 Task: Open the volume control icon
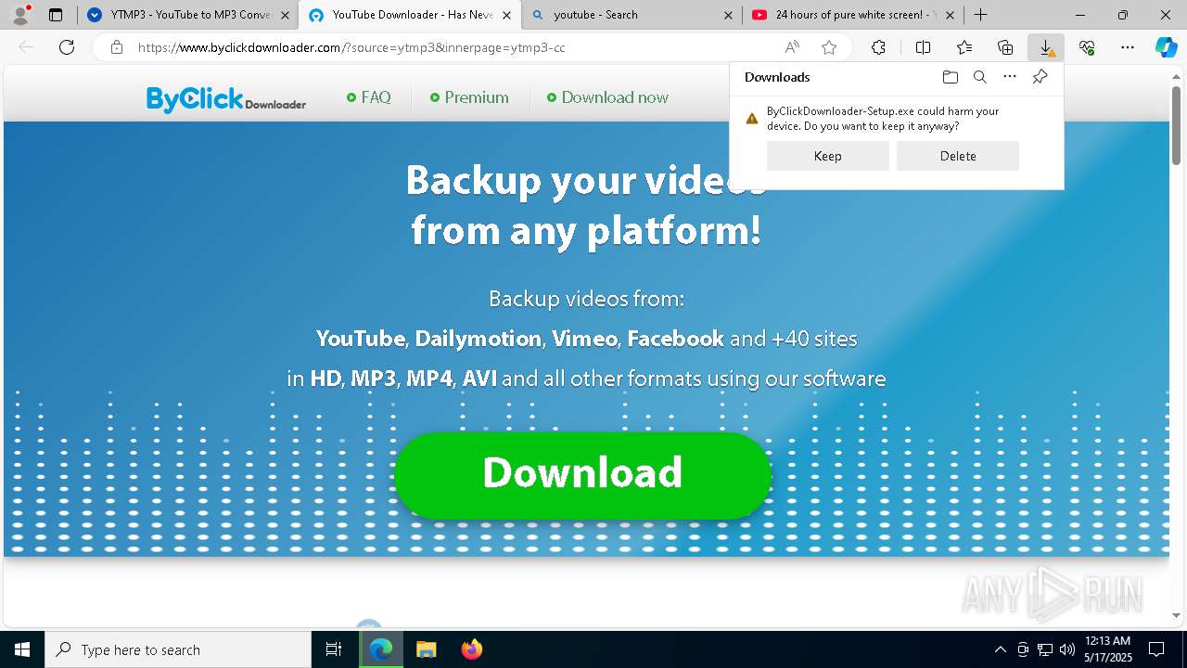click(1066, 649)
